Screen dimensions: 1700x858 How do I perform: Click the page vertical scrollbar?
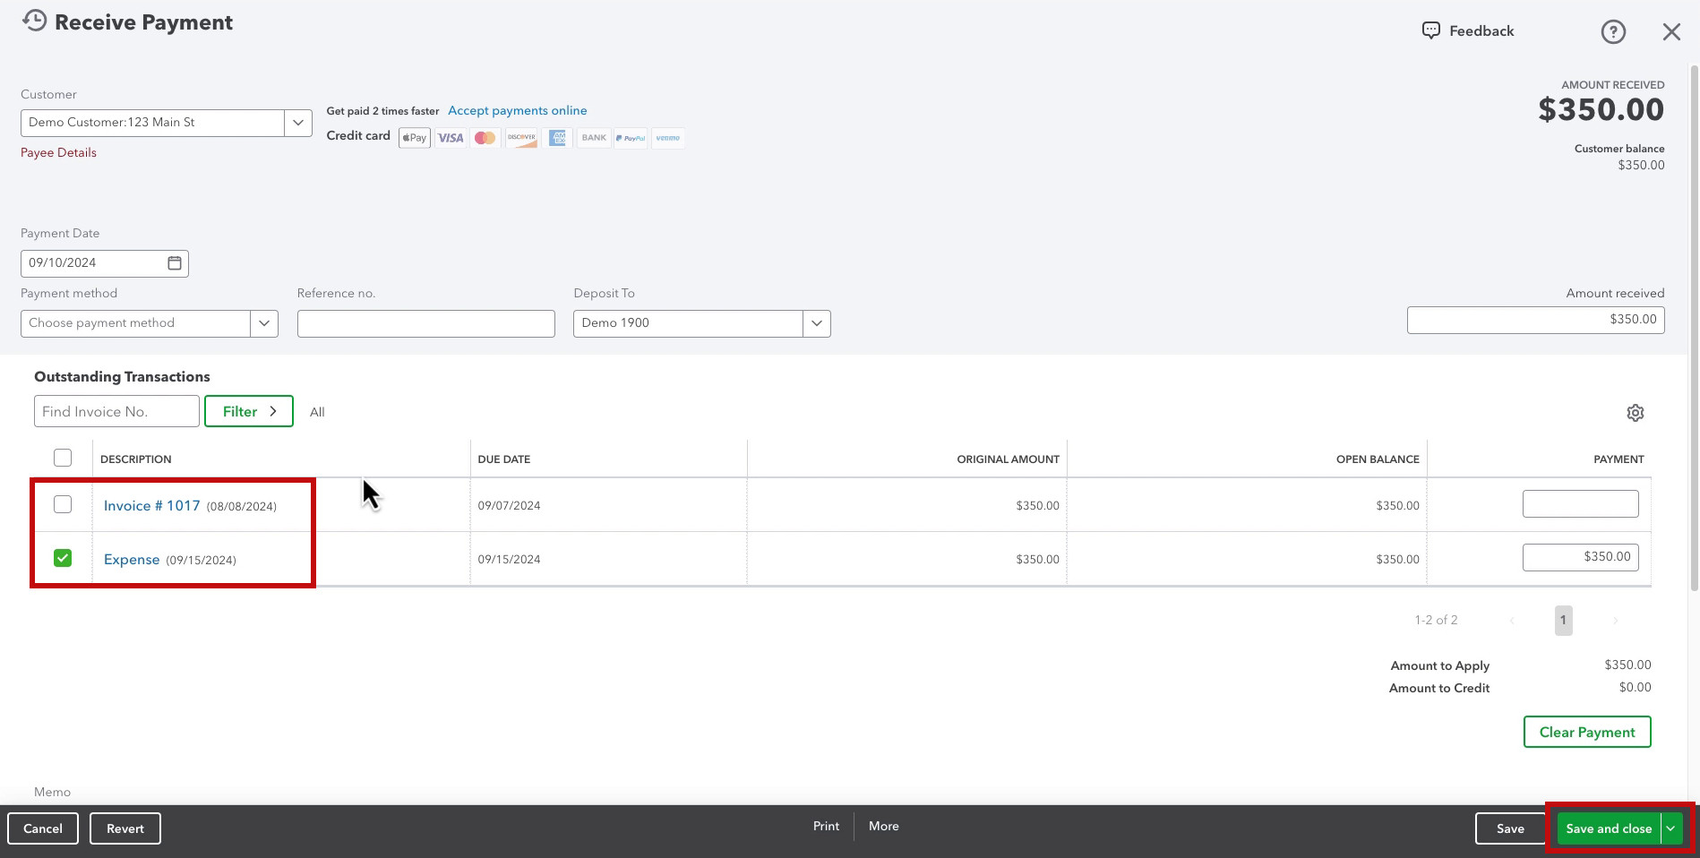click(1694, 327)
